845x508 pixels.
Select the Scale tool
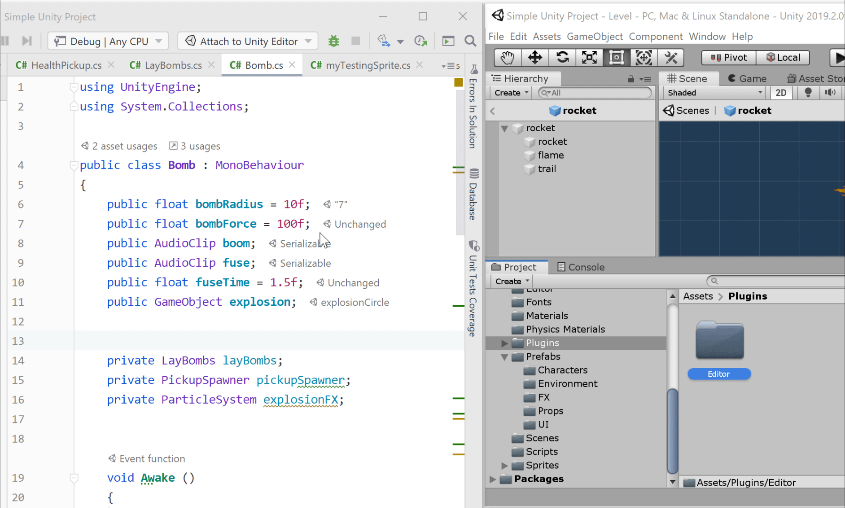[589, 57]
